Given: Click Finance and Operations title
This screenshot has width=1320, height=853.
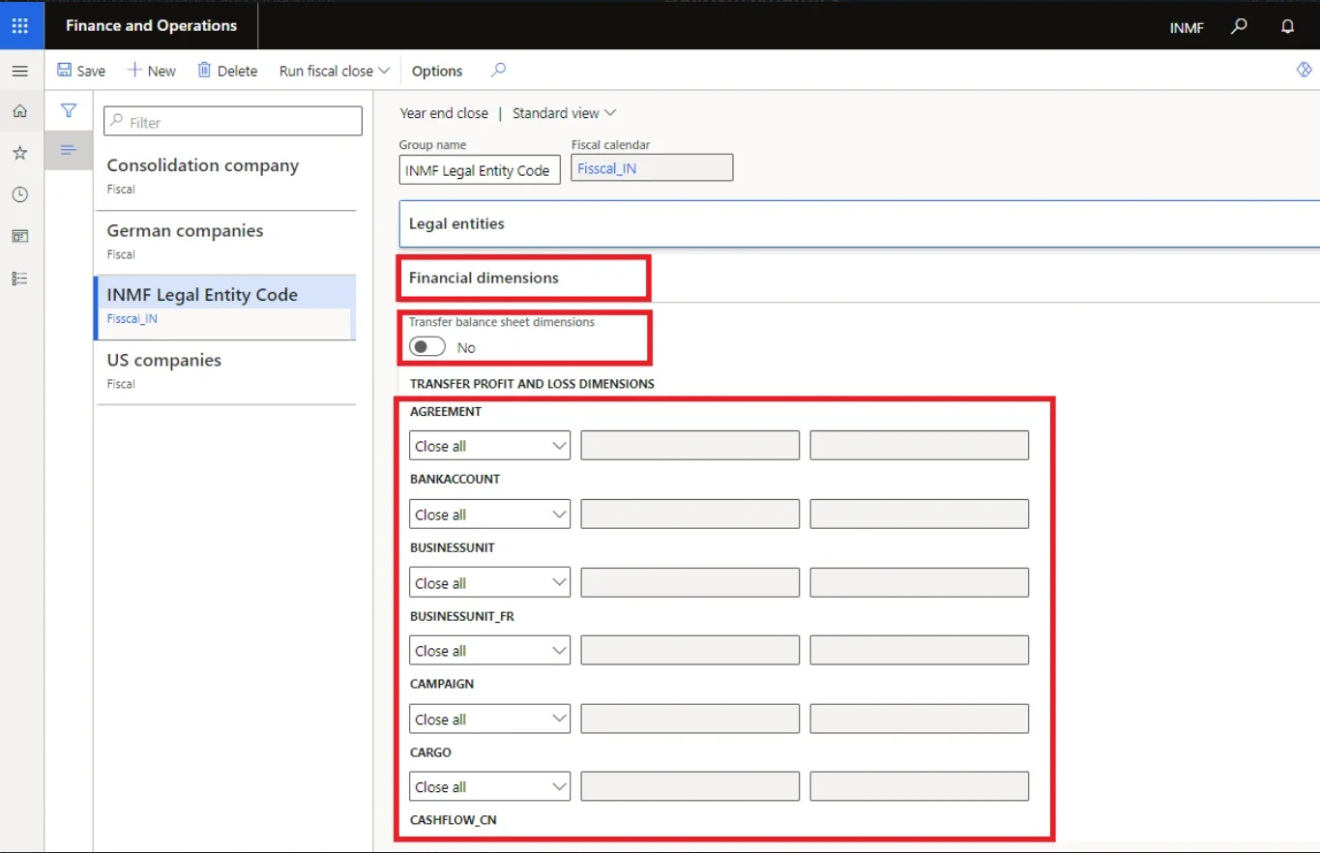Looking at the screenshot, I should (151, 26).
